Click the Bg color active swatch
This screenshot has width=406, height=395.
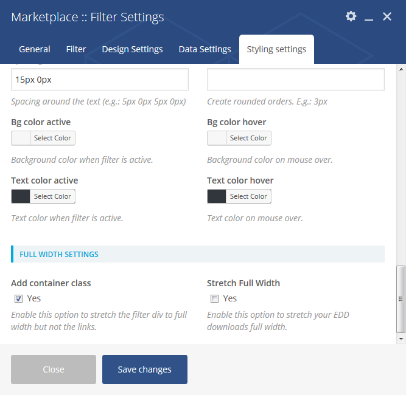[21, 138]
